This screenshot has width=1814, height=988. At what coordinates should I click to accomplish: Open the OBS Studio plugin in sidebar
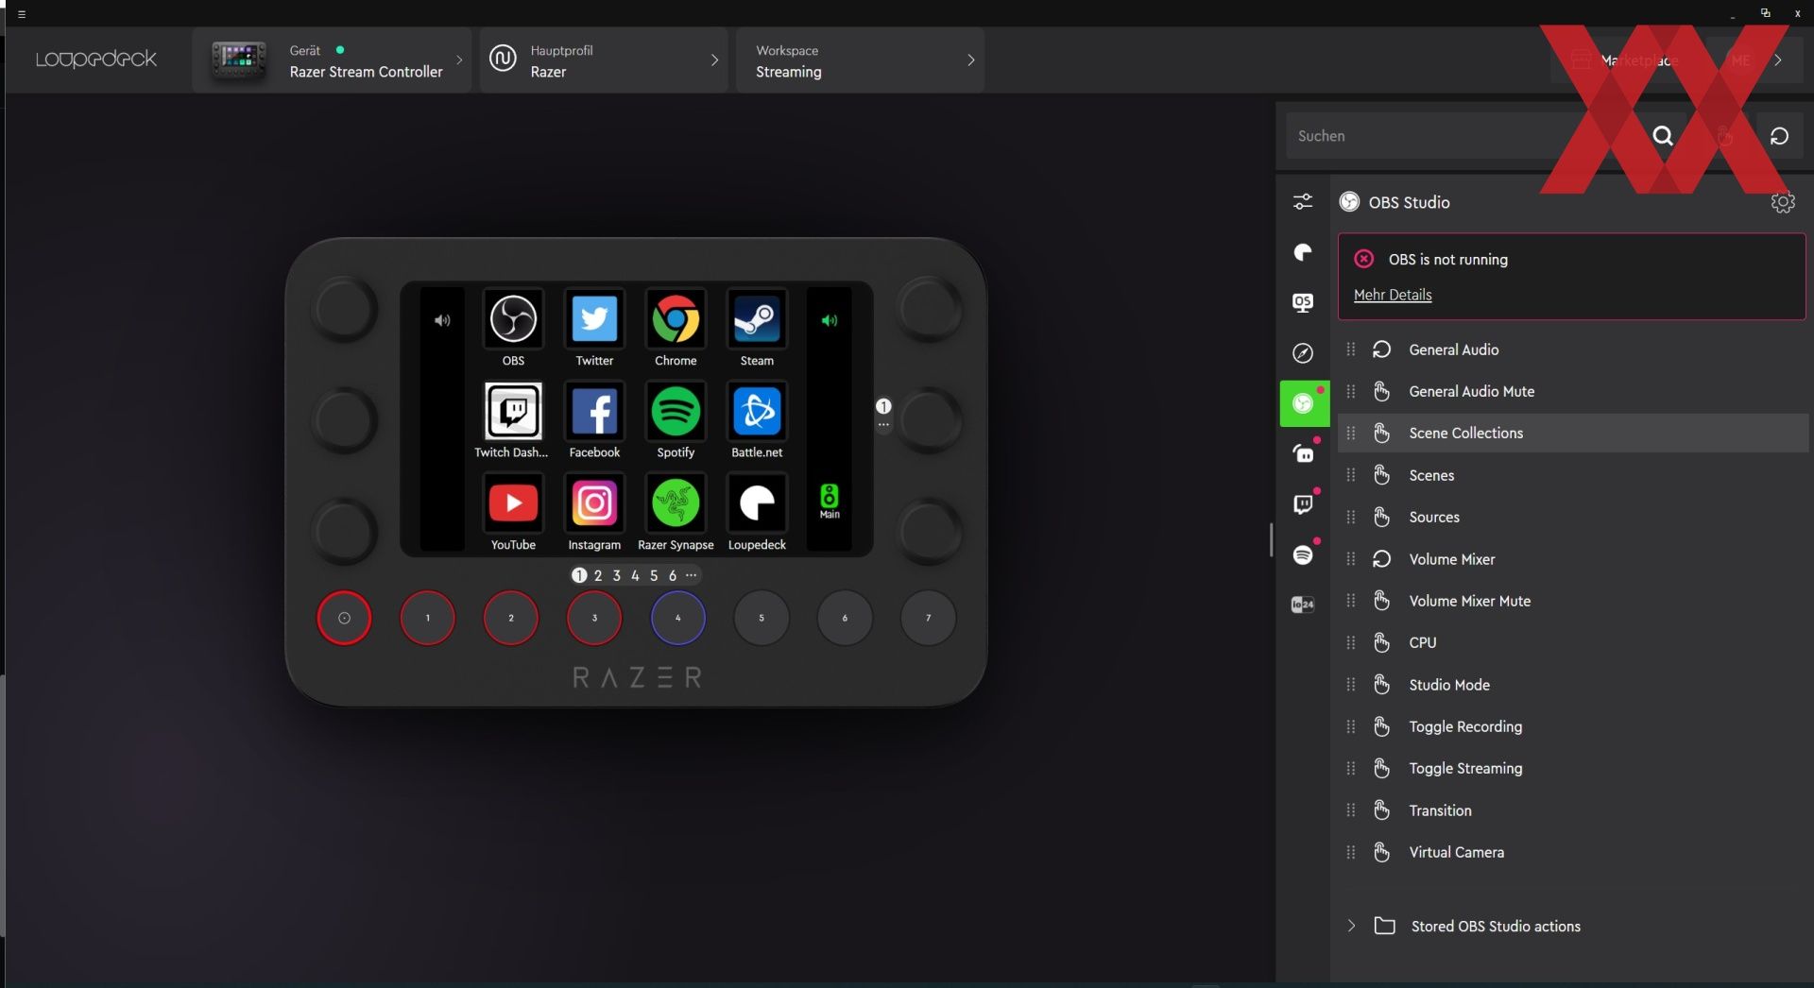tap(1304, 403)
